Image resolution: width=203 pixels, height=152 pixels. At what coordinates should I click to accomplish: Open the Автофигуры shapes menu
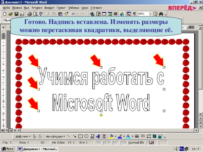tap(56, 136)
